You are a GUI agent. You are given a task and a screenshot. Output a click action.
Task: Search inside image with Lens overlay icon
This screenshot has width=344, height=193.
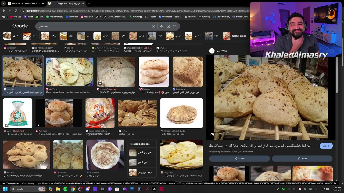[212, 135]
